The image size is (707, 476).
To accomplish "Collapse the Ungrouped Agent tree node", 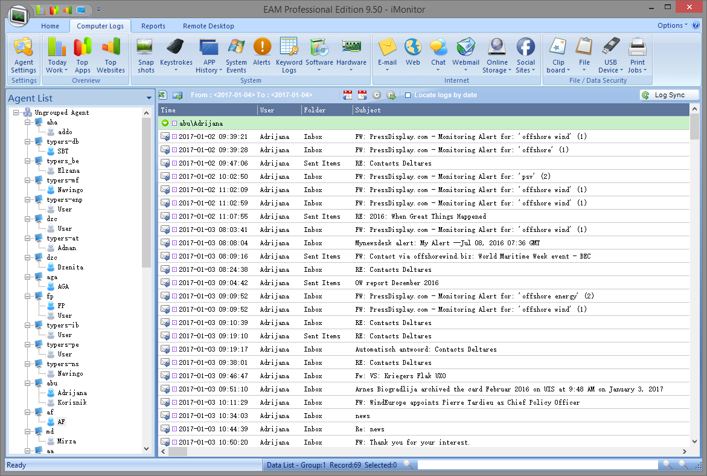I will 16,113.
